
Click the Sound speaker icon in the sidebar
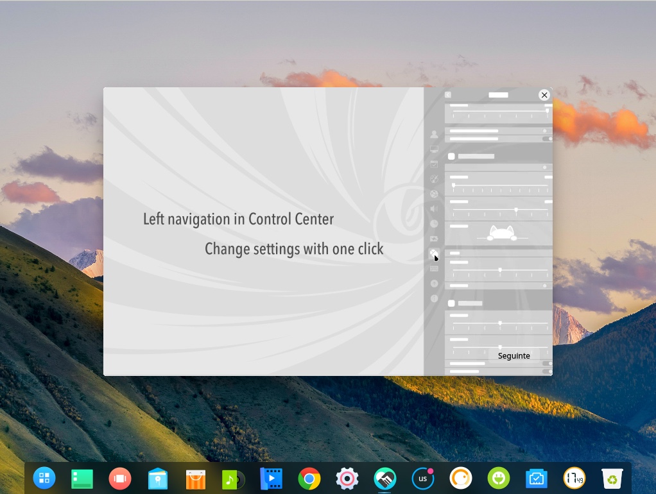coord(434,209)
